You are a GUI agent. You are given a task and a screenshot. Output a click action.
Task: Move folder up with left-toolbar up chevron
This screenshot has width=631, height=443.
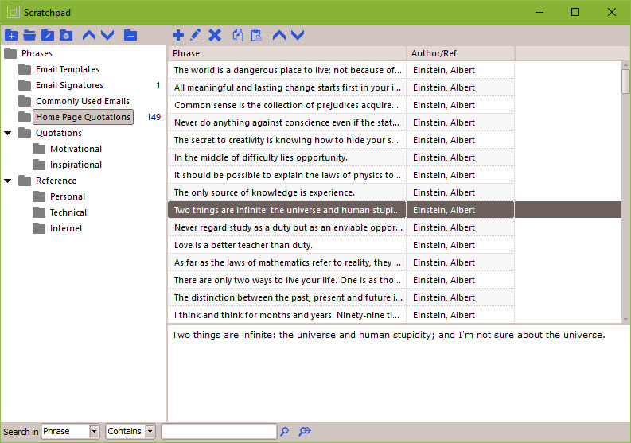89,36
